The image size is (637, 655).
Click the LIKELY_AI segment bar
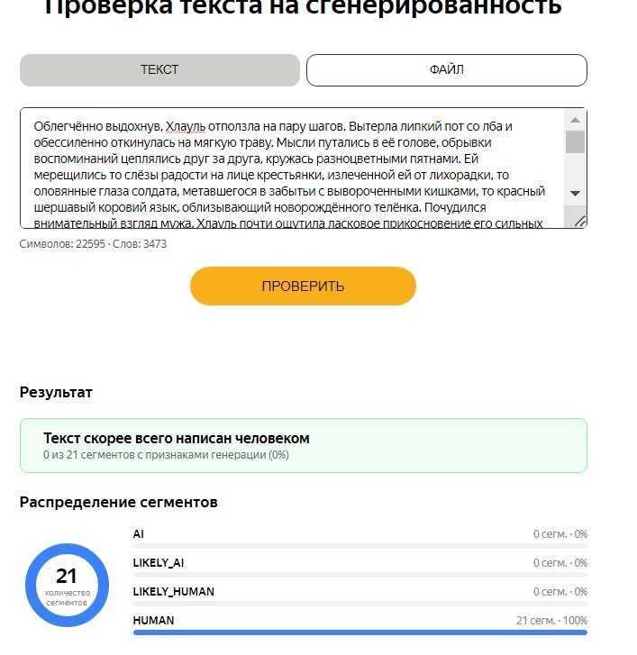[360, 575]
